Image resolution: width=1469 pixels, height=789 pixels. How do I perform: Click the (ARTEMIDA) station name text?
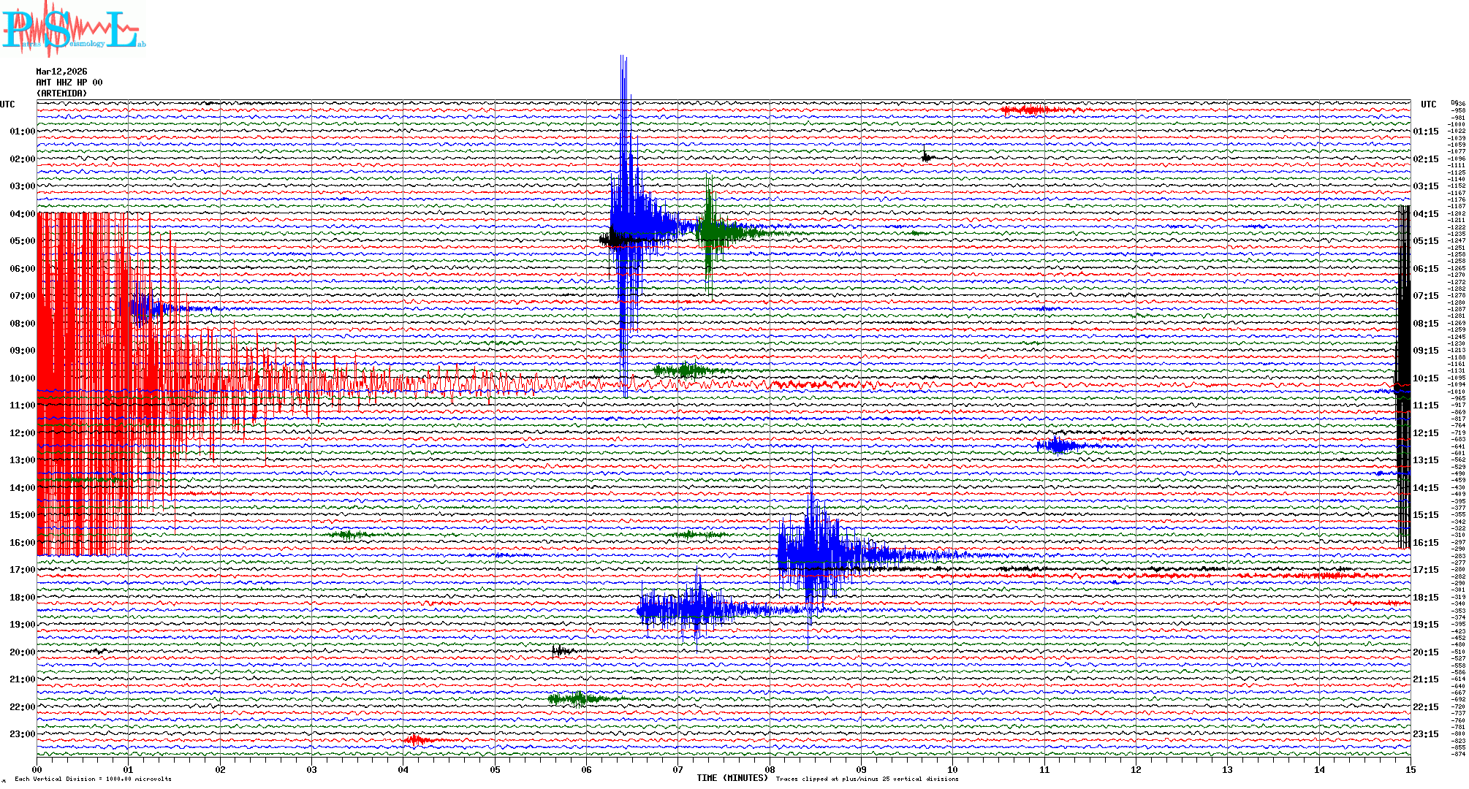tap(61, 94)
